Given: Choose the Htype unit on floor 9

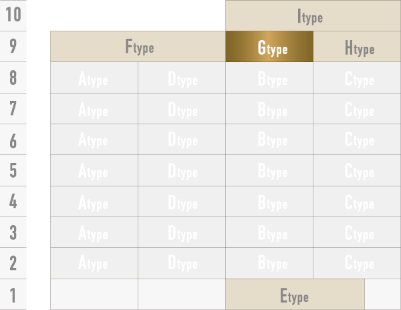Looking at the screenshot, I should (x=357, y=47).
